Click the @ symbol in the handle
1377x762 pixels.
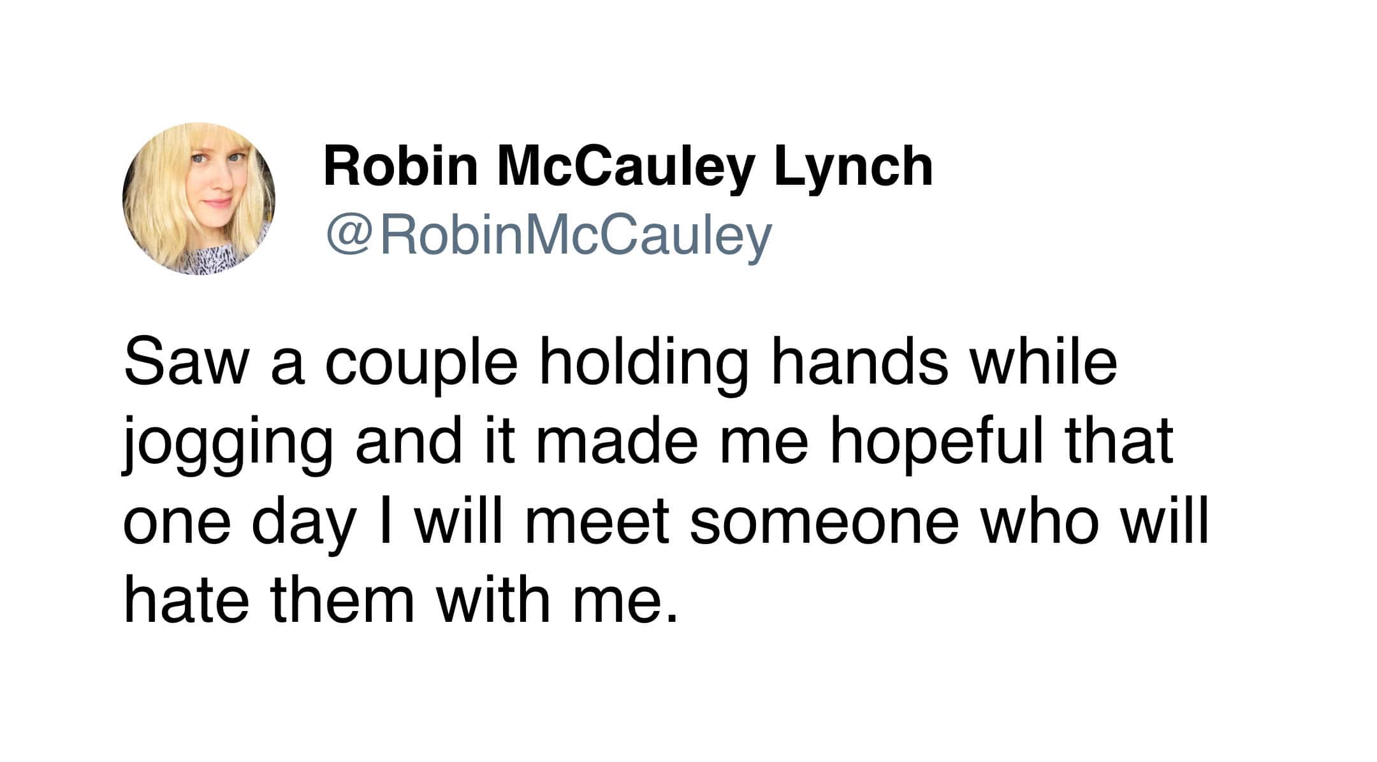tap(348, 234)
